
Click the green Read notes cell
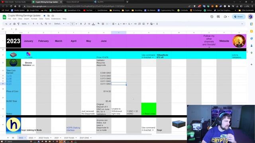tap(149, 109)
